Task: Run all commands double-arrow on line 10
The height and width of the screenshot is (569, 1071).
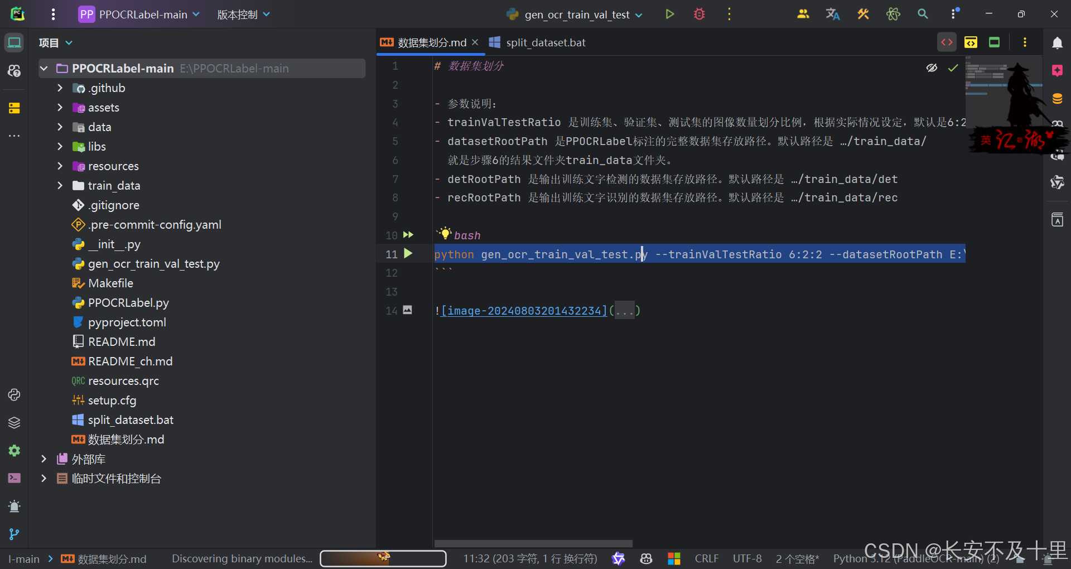Action: (408, 235)
